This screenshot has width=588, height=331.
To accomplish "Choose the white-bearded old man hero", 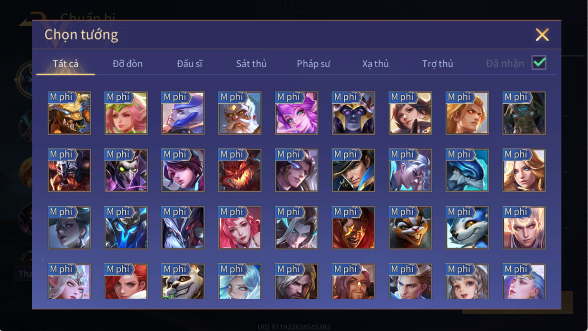I will point(240,113).
